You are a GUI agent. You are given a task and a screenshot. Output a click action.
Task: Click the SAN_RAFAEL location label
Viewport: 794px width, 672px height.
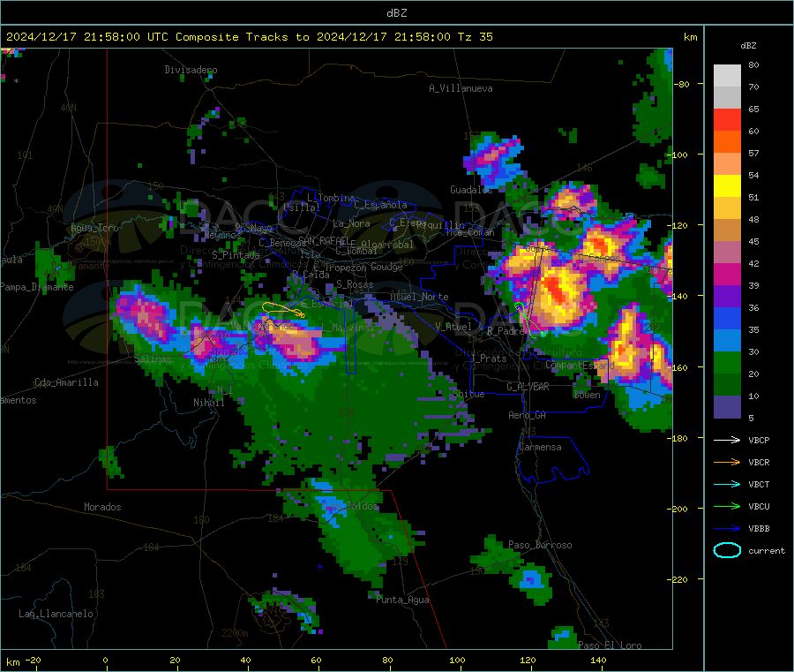pos(324,240)
